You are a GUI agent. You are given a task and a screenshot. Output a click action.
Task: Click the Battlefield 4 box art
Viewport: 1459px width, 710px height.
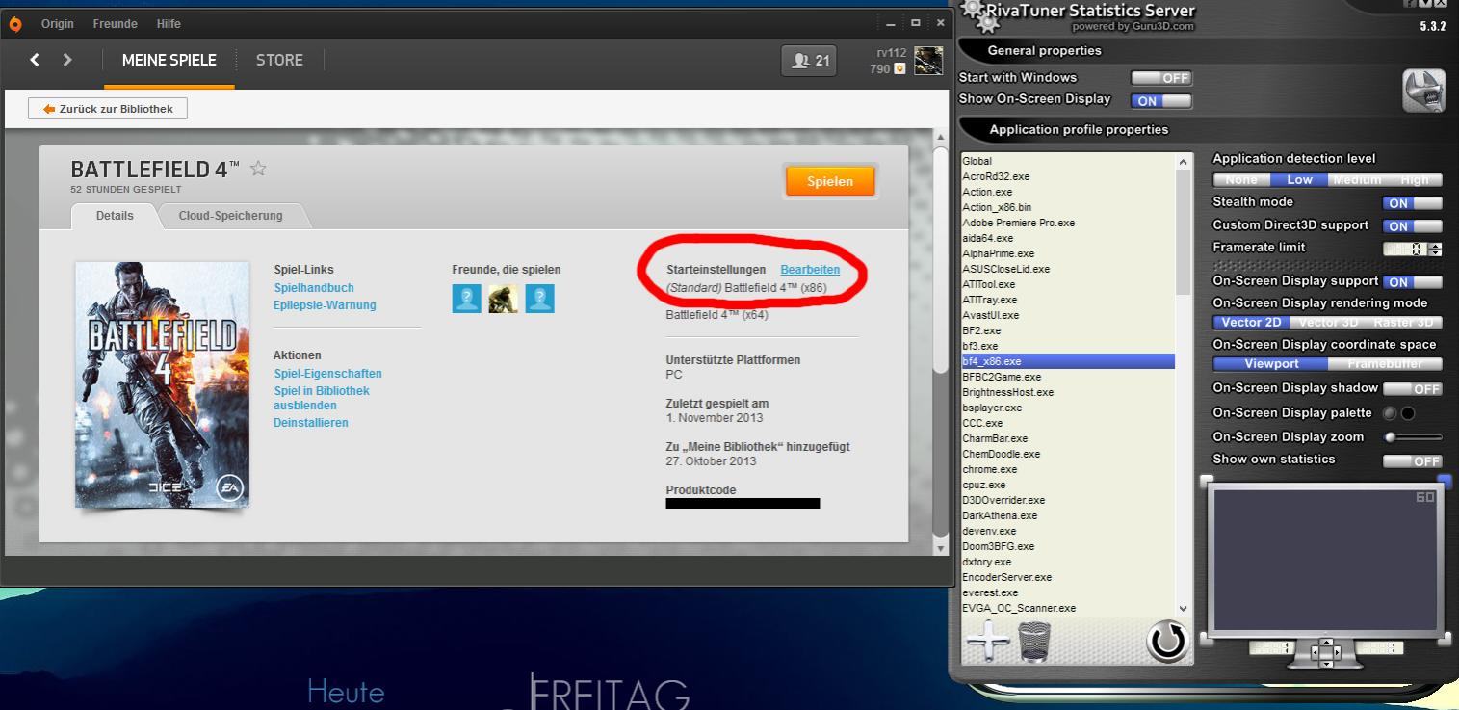(x=163, y=383)
